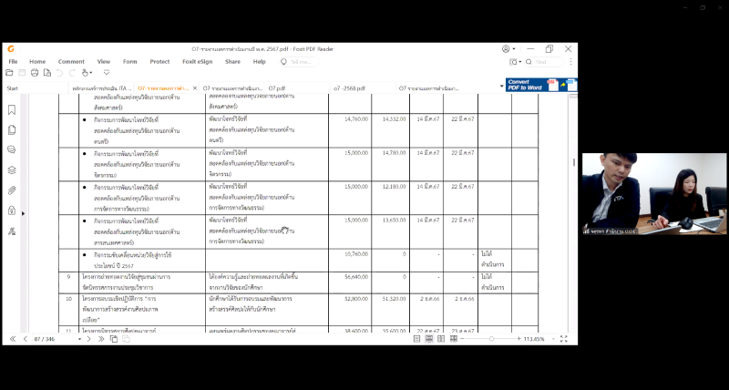Screen dimensions: 729x390
Task: Go to the next page arrow
Action: click(x=88, y=338)
